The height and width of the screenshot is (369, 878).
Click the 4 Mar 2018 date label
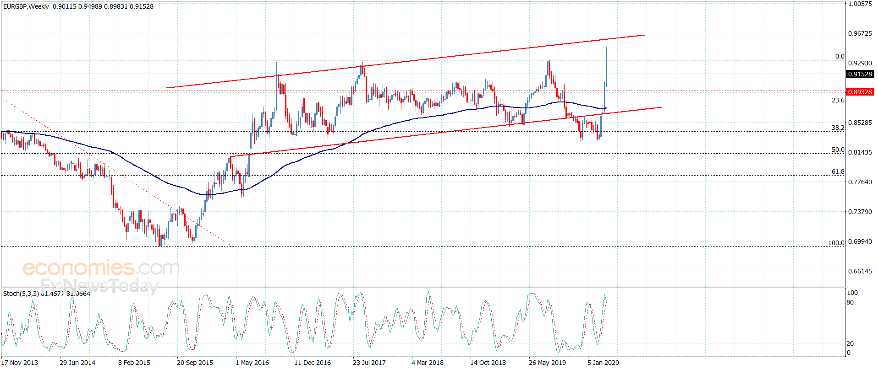pyautogui.click(x=428, y=363)
